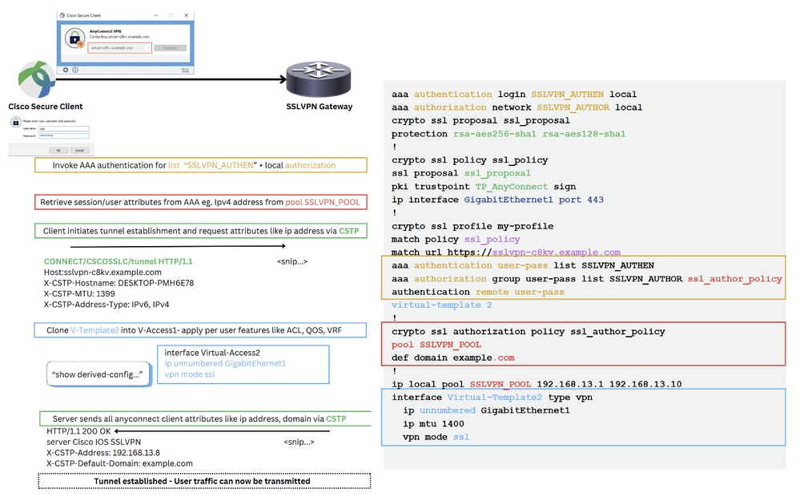800x501 pixels.
Task: Click the "protection rsa-aes256-sha1 rsa-aes128-sha1" config line
Action: (509, 134)
